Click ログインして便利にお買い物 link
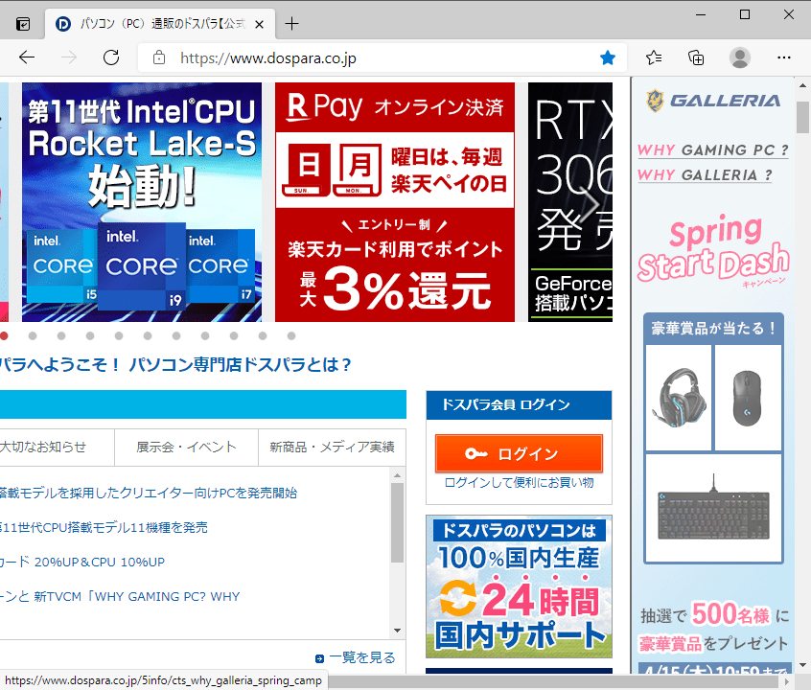Image resolution: width=811 pixels, height=690 pixels. [x=519, y=483]
